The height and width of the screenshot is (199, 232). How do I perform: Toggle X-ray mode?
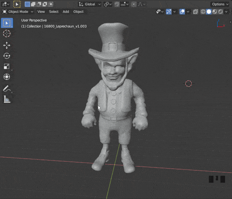[x=195, y=12]
